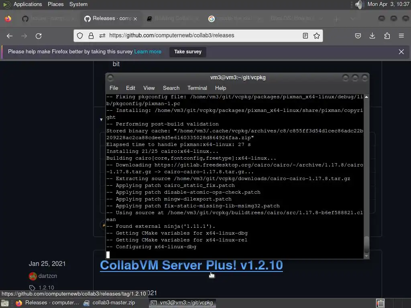Open the terminal Help menu
This screenshot has width=411, height=308.
point(220,88)
